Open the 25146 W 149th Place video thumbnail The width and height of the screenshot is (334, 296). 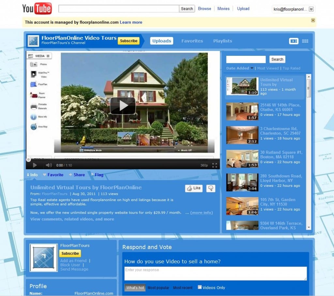pyautogui.click(x=242, y=112)
